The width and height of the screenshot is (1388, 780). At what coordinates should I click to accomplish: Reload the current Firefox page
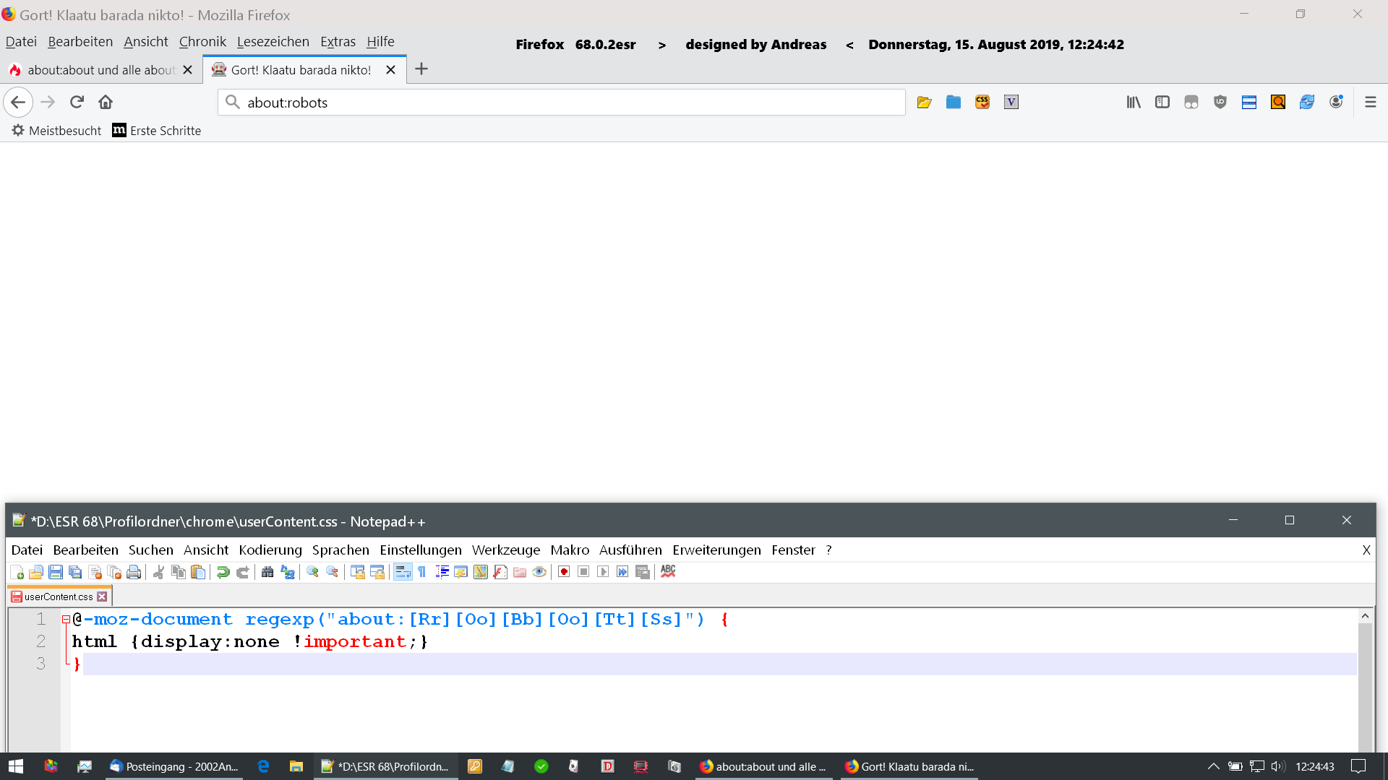77,102
